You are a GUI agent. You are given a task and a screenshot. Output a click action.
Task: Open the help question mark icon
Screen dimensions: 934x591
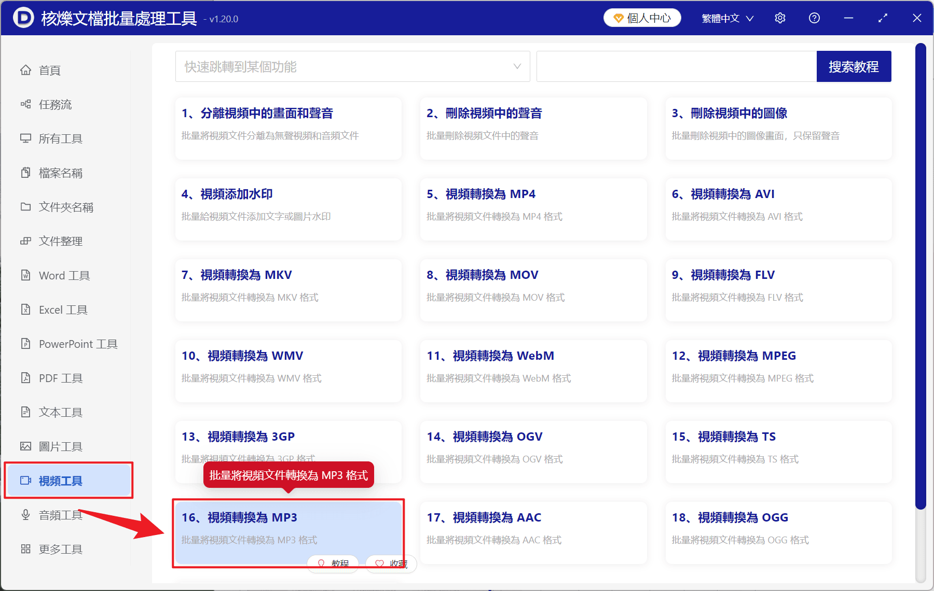coord(814,18)
